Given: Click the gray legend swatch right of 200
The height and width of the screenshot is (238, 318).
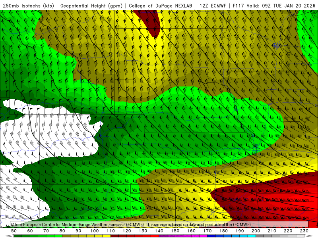Looking at the screenshot, I should 260,236.
